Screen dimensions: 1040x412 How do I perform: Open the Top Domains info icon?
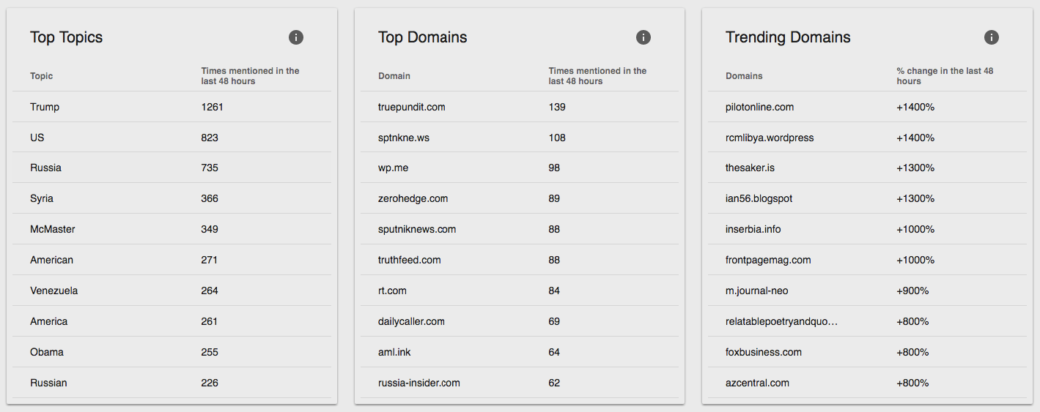pos(643,37)
